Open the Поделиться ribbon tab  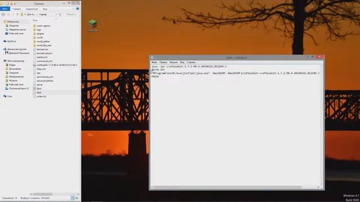click(x=31, y=9)
